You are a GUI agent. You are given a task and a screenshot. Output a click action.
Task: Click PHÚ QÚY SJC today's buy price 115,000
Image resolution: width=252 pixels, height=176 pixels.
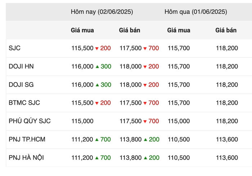coord(82,121)
